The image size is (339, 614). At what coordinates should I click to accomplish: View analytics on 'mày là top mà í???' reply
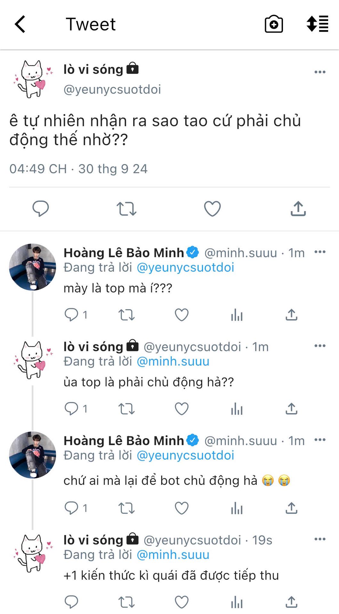[x=237, y=315]
